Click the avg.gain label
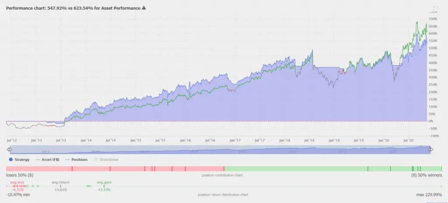 click(x=104, y=182)
